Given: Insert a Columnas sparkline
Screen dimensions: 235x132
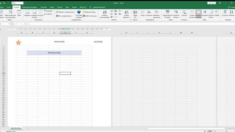Looking at the screenshot, I should click(149, 13).
